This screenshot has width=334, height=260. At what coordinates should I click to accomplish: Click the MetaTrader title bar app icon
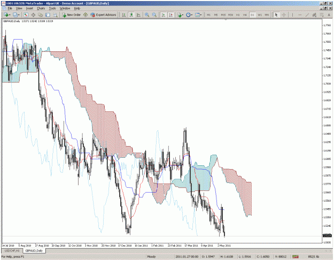click(x=4, y=3)
